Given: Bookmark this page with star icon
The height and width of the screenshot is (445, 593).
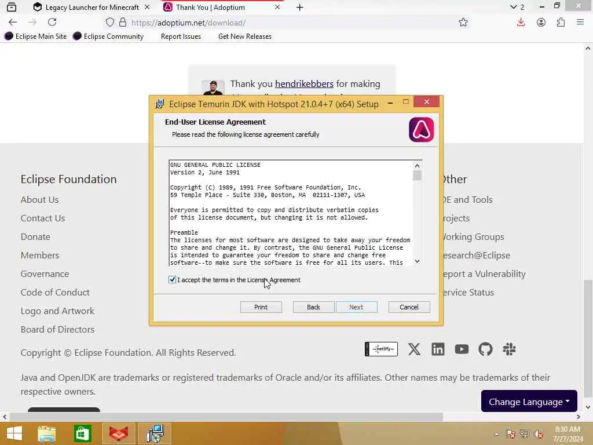Looking at the screenshot, I should point(463,23).
